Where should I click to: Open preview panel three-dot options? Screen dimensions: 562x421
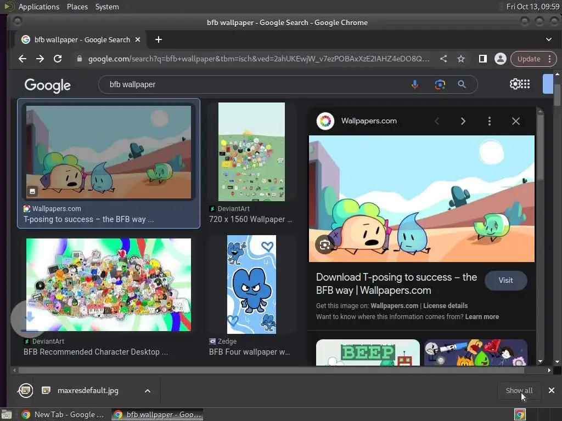coord(490,121)
